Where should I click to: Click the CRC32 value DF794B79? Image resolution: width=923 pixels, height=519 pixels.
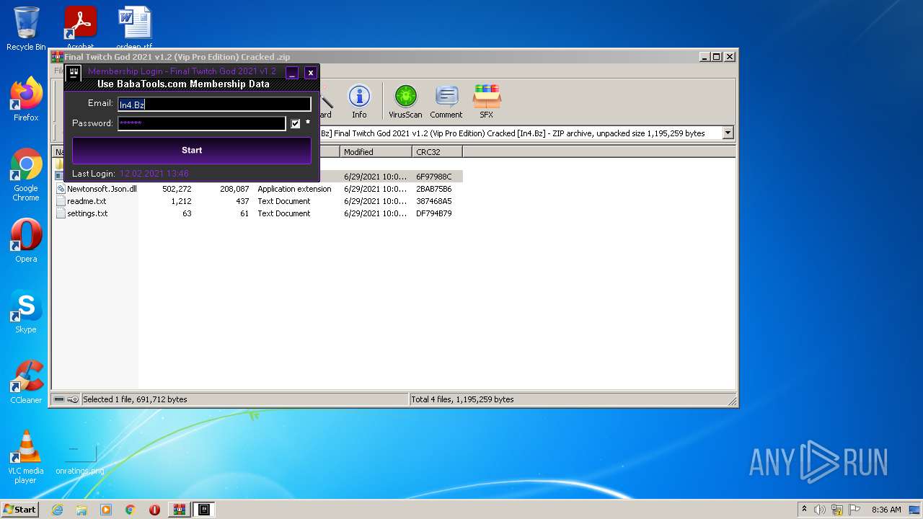(434, 213)
